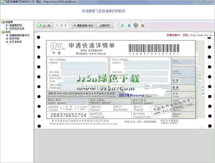Click the Sample checkbox under Contents

62,108
